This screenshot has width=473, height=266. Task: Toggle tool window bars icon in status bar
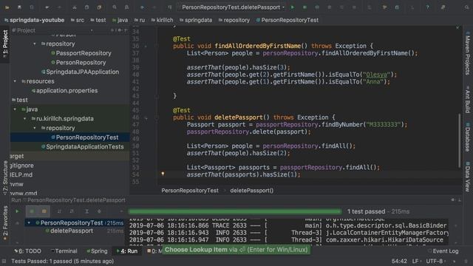(4, 261)
